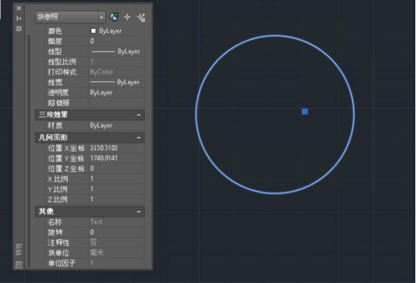
Task: Edit the Z 比例 value
Action: pos(117,199)
